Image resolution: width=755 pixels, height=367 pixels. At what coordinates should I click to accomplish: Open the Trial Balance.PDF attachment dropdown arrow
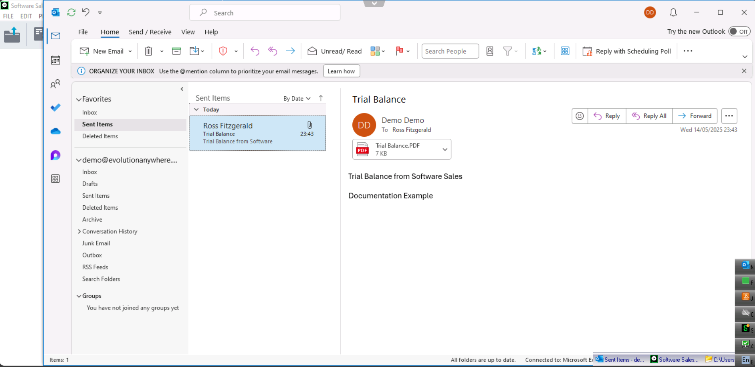445,149
